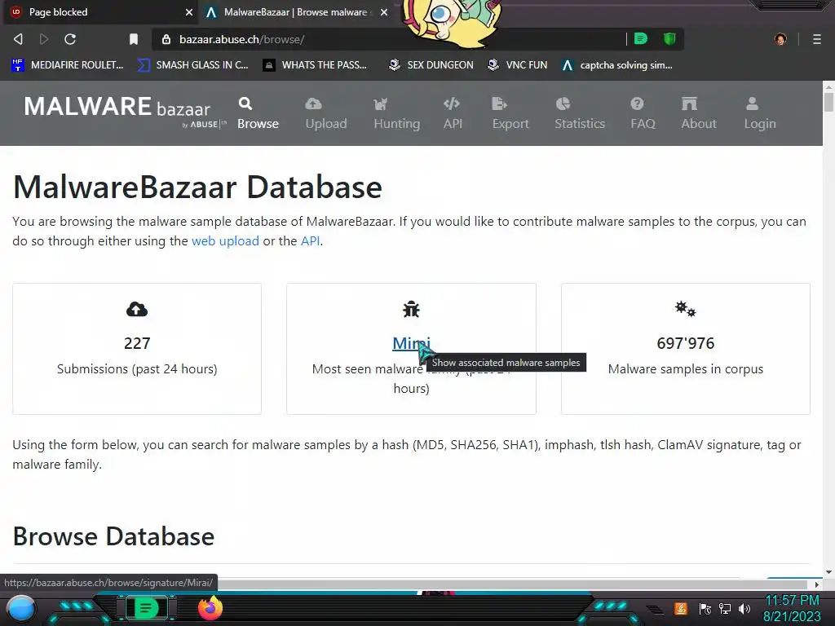
Task: Close the MalwareBazaar tab
Action: point(383,11)
